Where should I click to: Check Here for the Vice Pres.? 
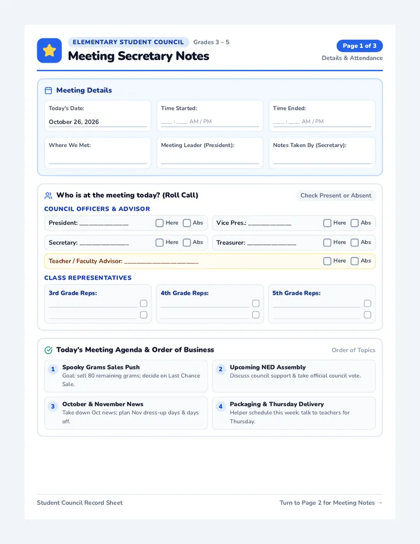click(327, 223)
